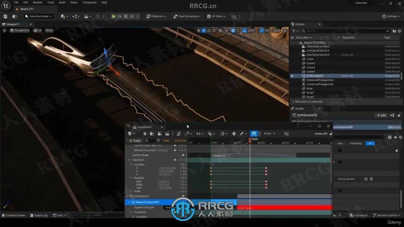Open the Build menu
The height and width of the screenshot is (227, 404).
pyautogui.click(x=62, y=3)
